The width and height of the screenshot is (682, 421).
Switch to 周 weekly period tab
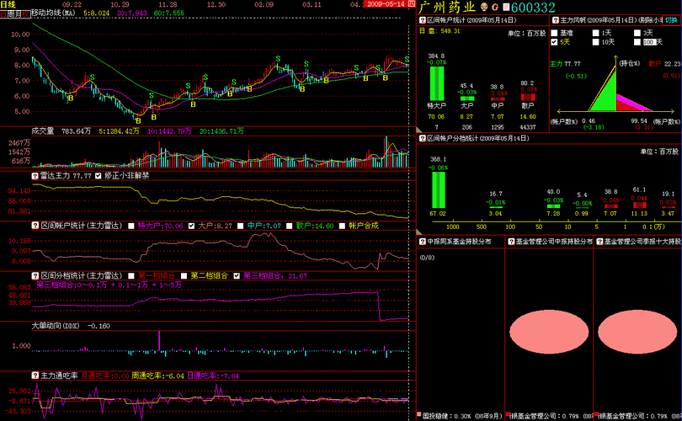(x=11, y=13)
